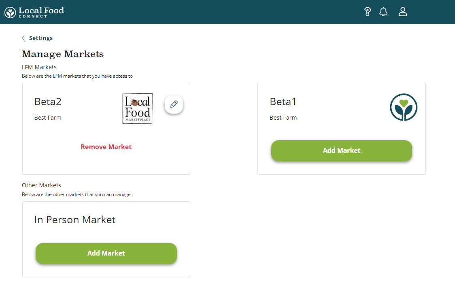Click the Local Food Connect logo
Viewport: 455px width, 296px height.
pyautogui.click(x=34, y=12)
